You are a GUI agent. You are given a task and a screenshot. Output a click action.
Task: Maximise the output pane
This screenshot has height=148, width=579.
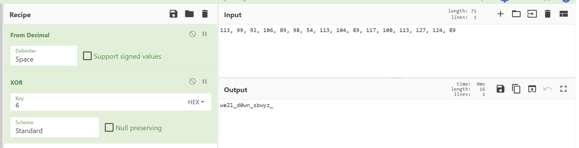[x=563, y=89]
